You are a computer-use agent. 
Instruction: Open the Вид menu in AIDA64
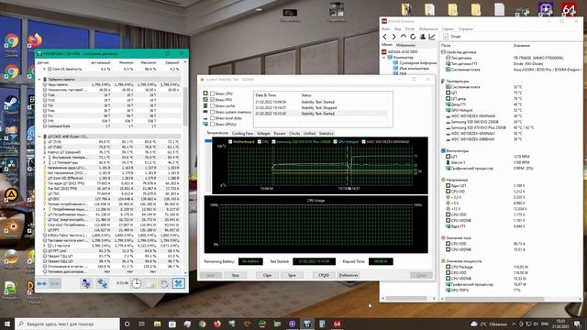397,28
